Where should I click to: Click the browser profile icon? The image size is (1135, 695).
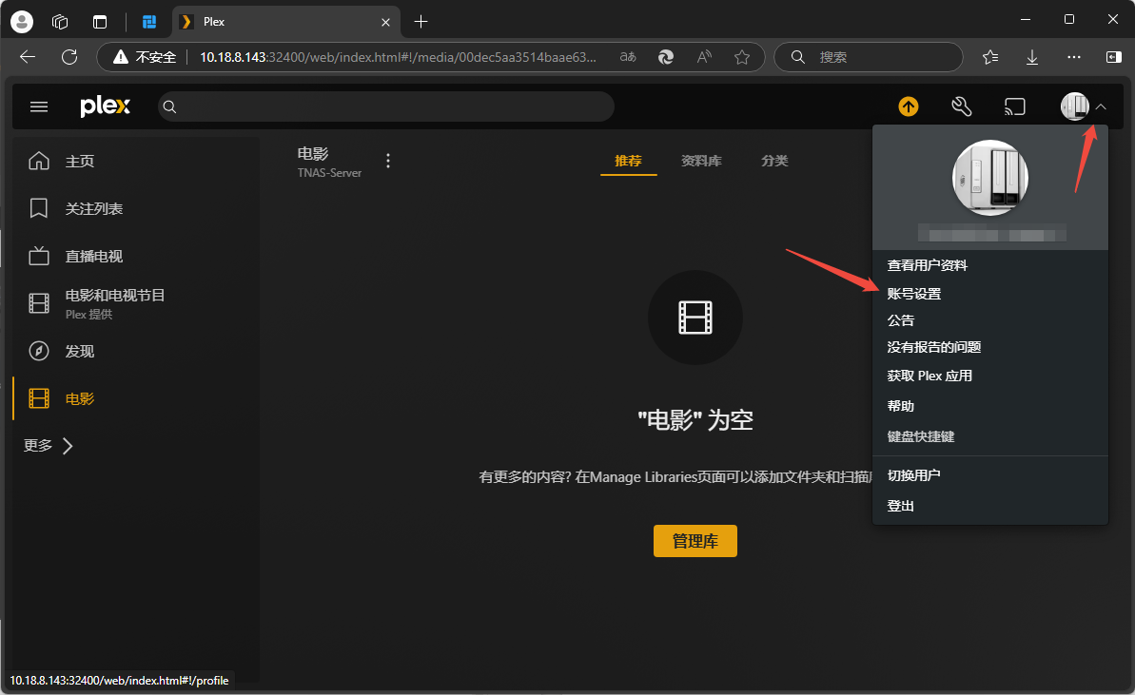coord(22,22)
